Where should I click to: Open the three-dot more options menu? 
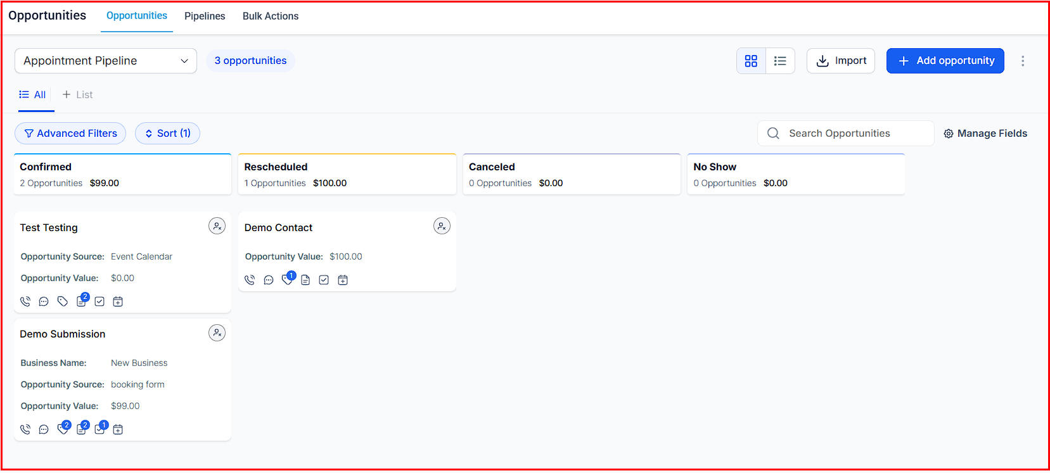pos(1022,61)
